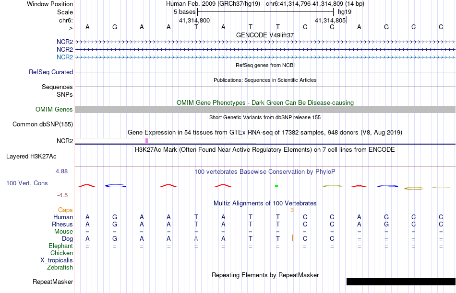Click the 5 bases scale label
This screenshot has width=456, height=293.
pos(185,12)
